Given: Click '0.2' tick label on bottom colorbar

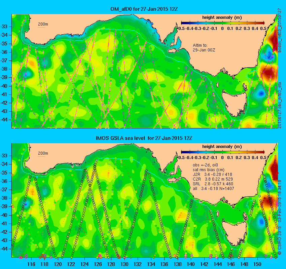Looking at the screenshot, I should (239, 157).
